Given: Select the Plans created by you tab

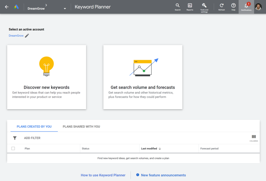Looking at the screenshot, I should pos(34,126).
